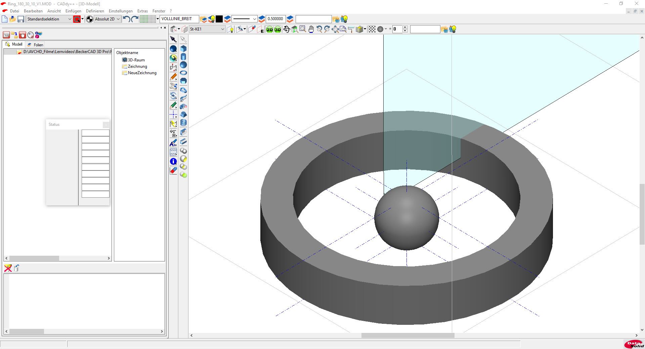645x349 pixels.
Task: Click the save diskette icon
Action: coord(21,19)
